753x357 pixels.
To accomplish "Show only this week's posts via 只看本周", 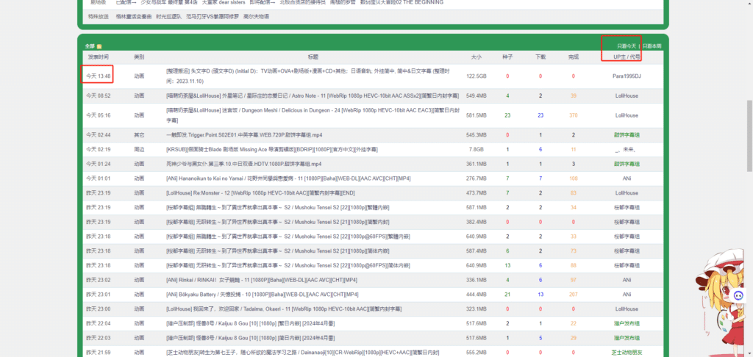I will [x=652, y=46].
